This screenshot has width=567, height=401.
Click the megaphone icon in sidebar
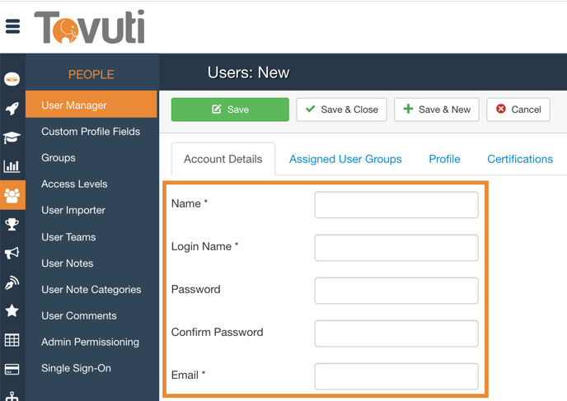pyautogui.click(x=12, y=254)
